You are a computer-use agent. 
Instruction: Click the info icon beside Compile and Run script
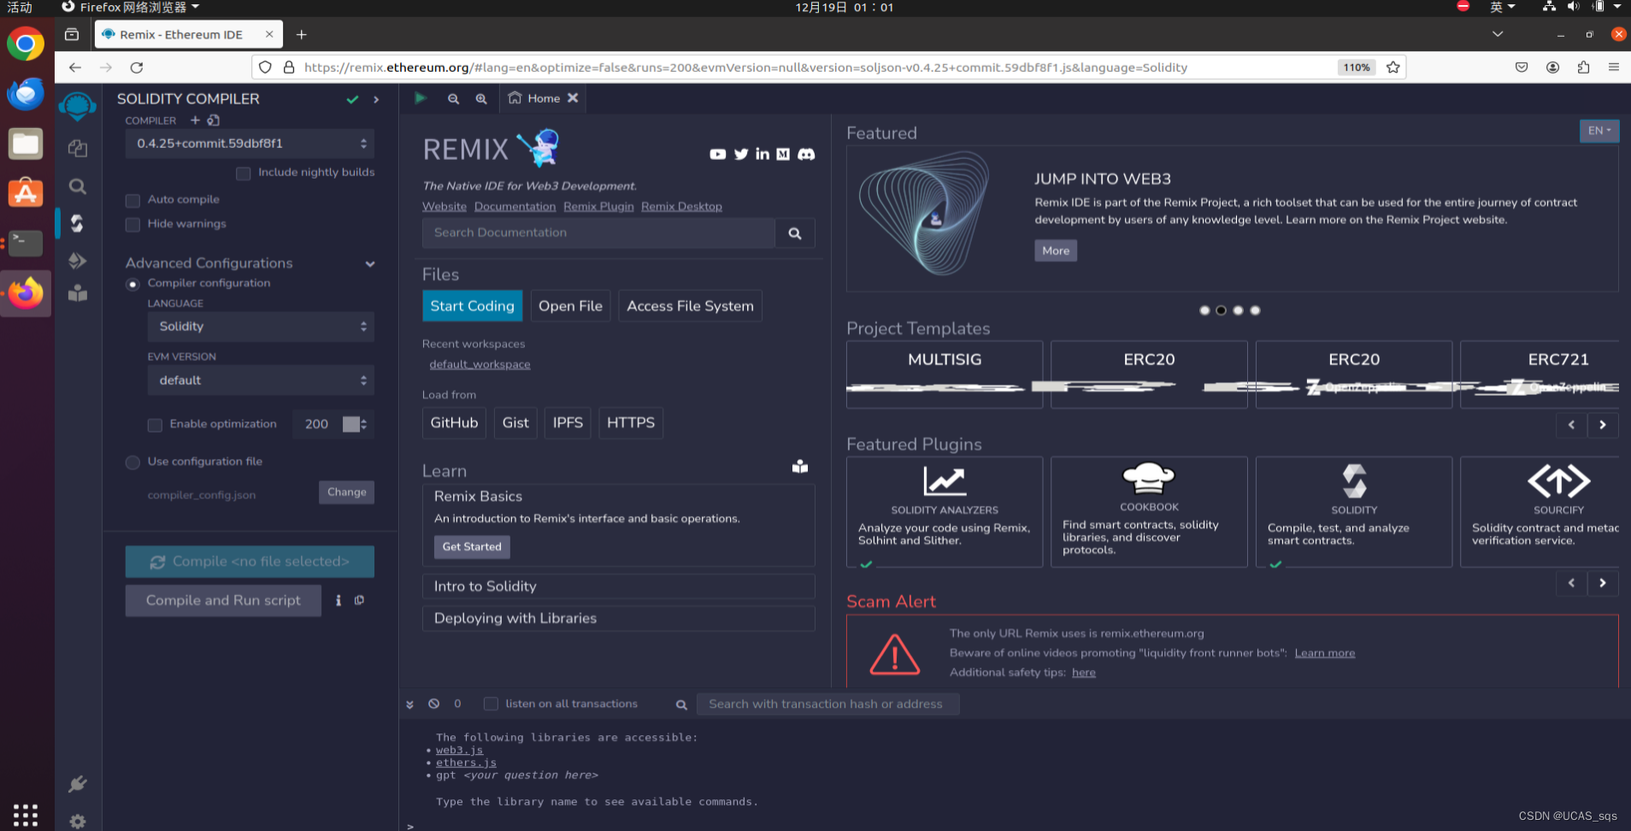(339, 600)
